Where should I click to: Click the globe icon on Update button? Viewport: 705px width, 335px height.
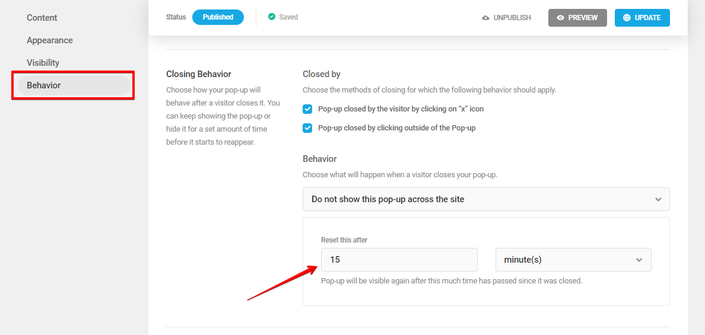(x=627, y=18)
